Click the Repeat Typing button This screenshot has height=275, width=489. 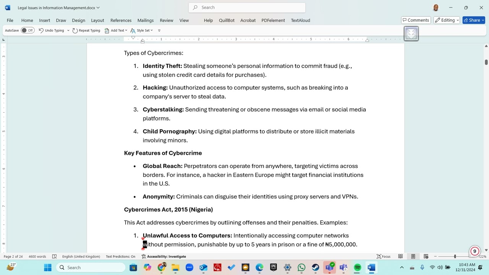[86, 30]
